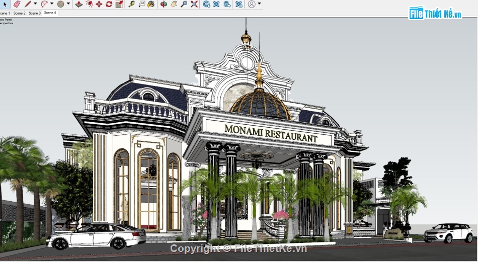This screenshot has height=262, width=478.
Task: Choose the Select arrow tool
Action: [5, 4]
